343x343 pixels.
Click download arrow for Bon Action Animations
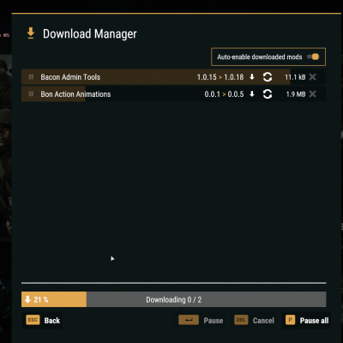[252, 94]
